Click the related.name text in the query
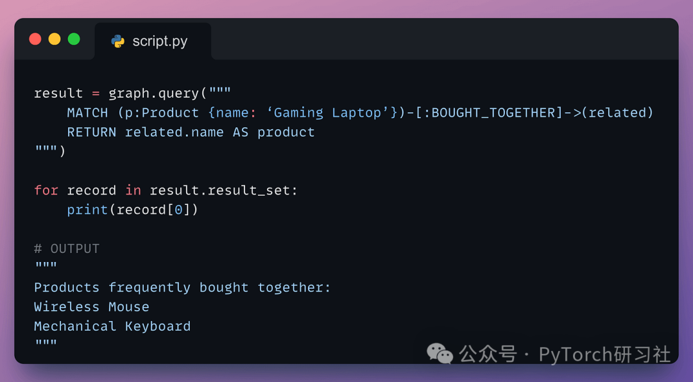This screenshot has height=382, width=693. point(174,132)
